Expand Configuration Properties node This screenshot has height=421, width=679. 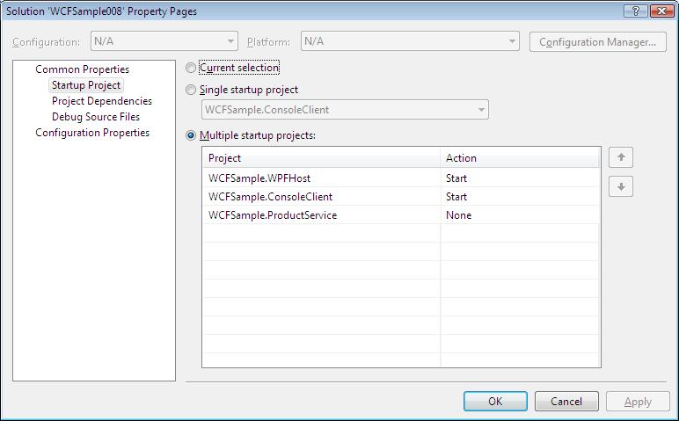tap(92, 133)
